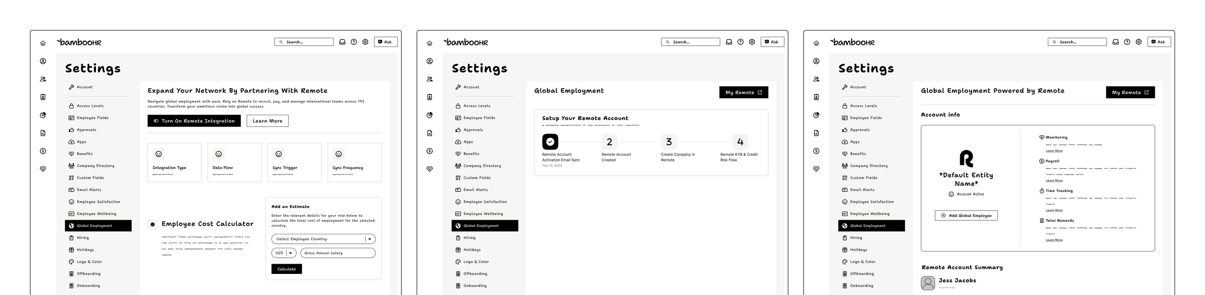This screenshot has width=1205, height=295.
Task: Click My Remote button on Account info screen
Action: coord(1130,93)
